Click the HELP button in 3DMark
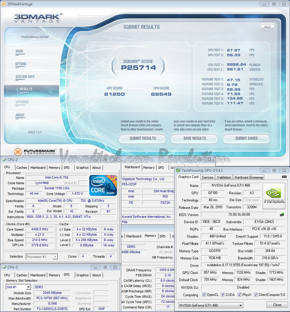The width and height of the screenshot is (290, 312). [x=267, y=27]
